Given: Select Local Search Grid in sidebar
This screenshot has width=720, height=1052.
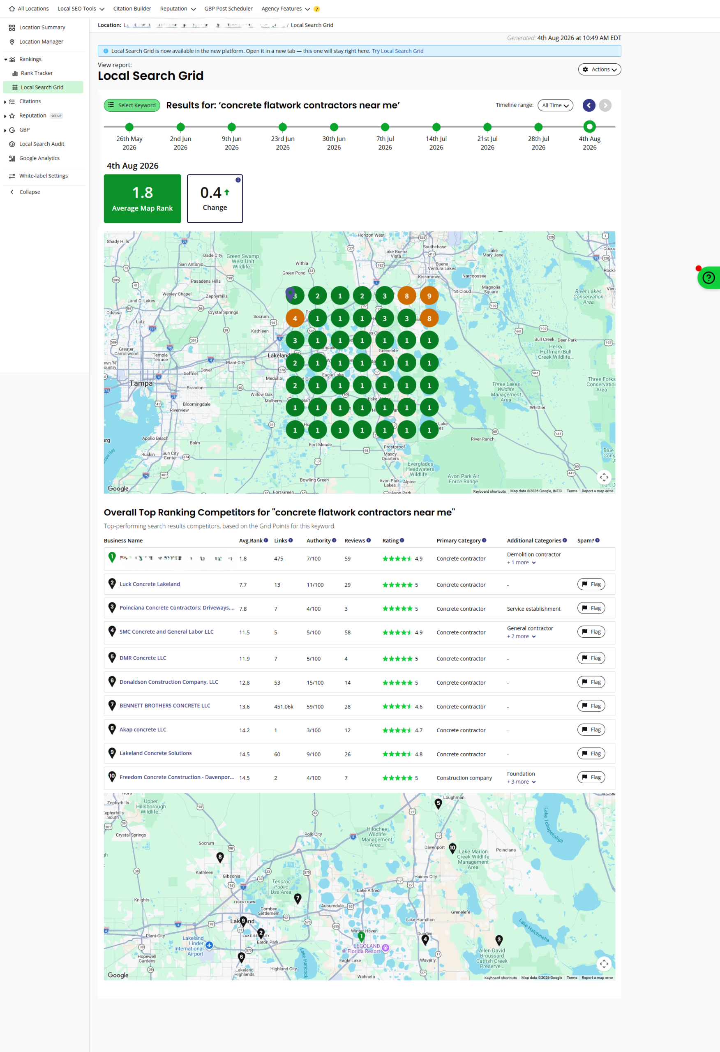Looking at the screenshot, I should (x=43, y=88).
